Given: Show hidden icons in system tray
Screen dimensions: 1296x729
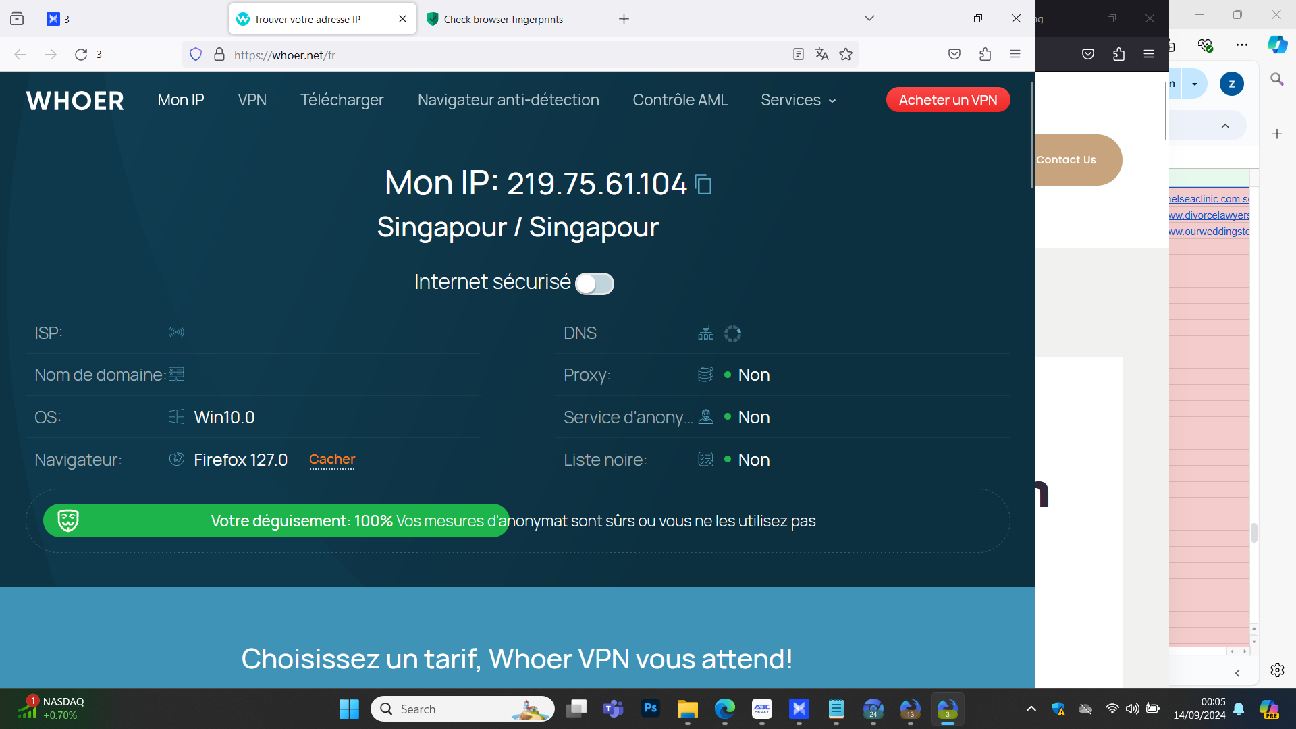Looking at the screenshot, I should pyautogui.click(x=1031, y=709).
